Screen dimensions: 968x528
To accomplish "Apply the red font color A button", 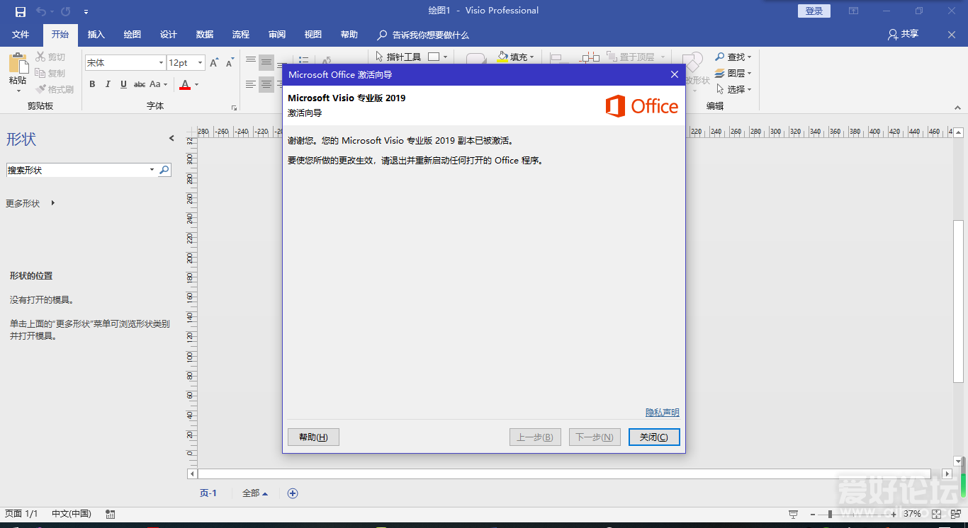I will 185,84.
